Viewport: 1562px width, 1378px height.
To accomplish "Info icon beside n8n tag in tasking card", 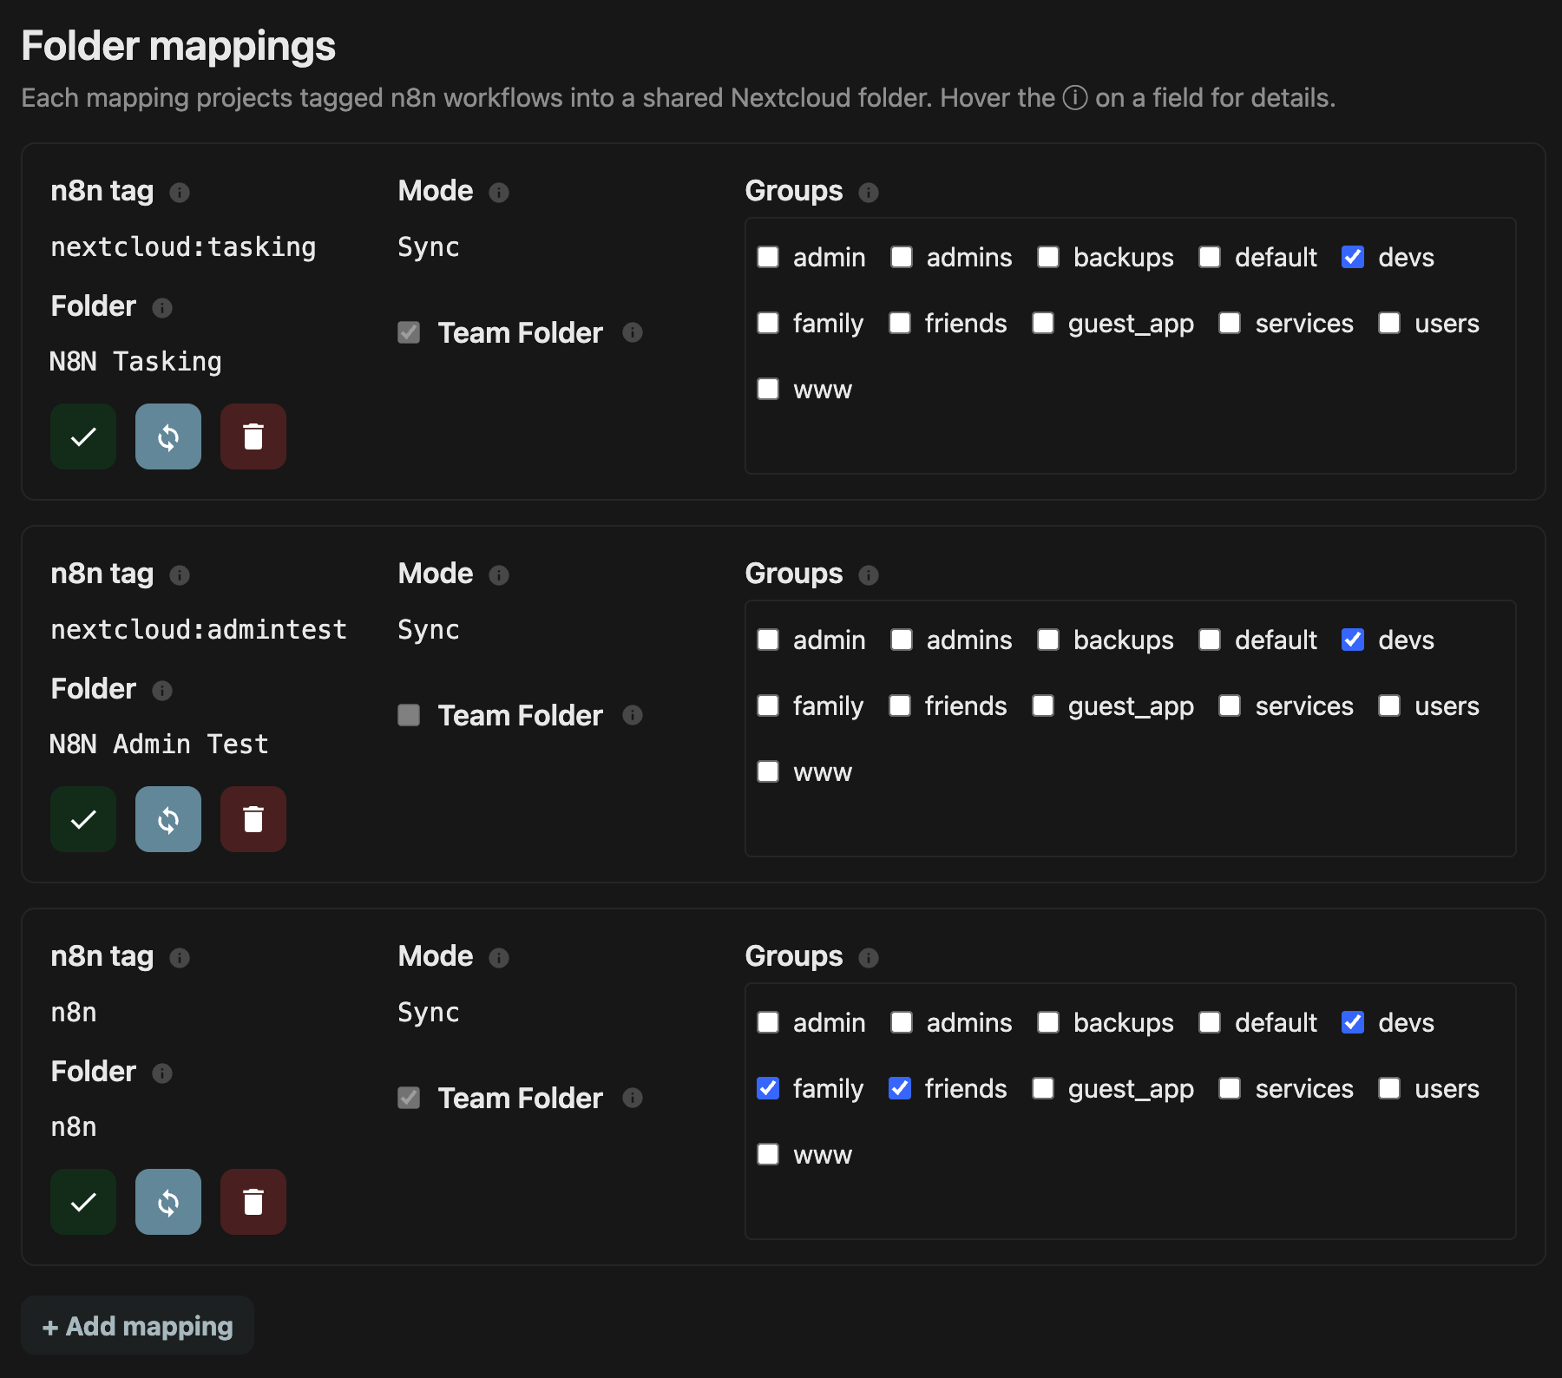I will pyautogui.click(x=180, y=192).
